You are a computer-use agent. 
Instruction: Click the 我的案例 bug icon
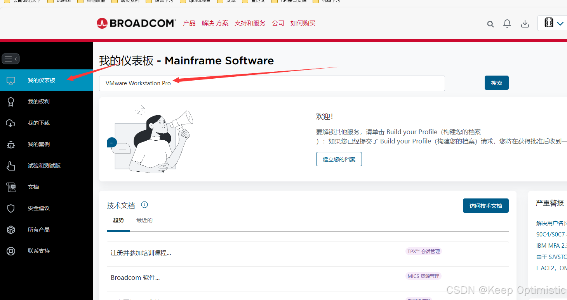(11, 145)
